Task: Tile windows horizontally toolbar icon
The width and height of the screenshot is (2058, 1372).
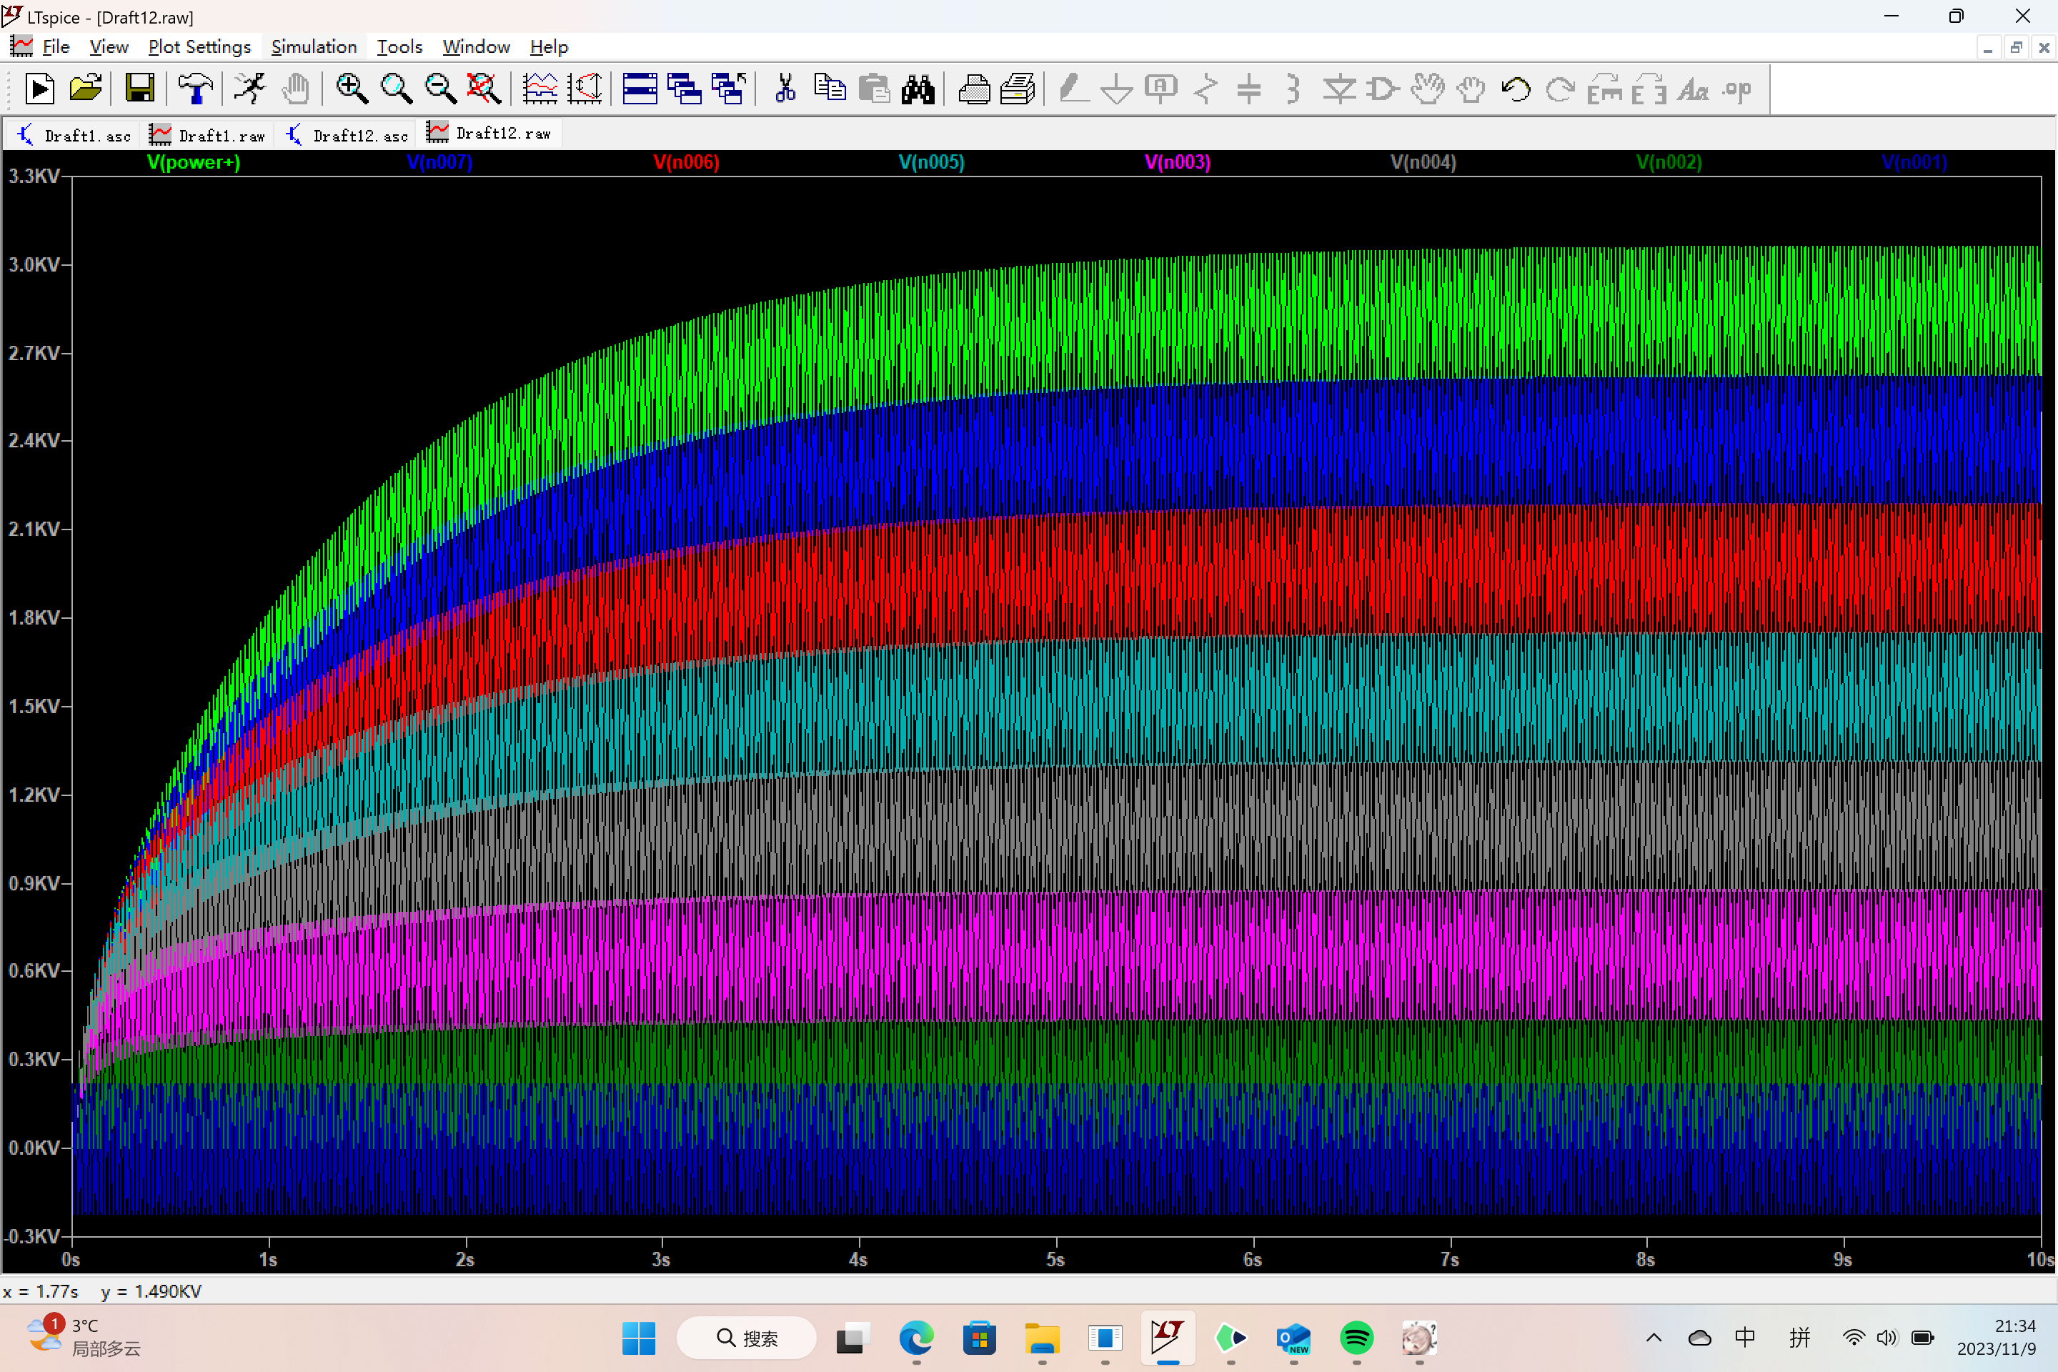Action: tap(640, 89)
